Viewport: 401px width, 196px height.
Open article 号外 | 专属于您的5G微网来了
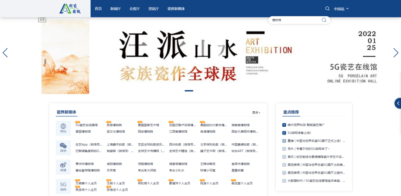[309, 149]
